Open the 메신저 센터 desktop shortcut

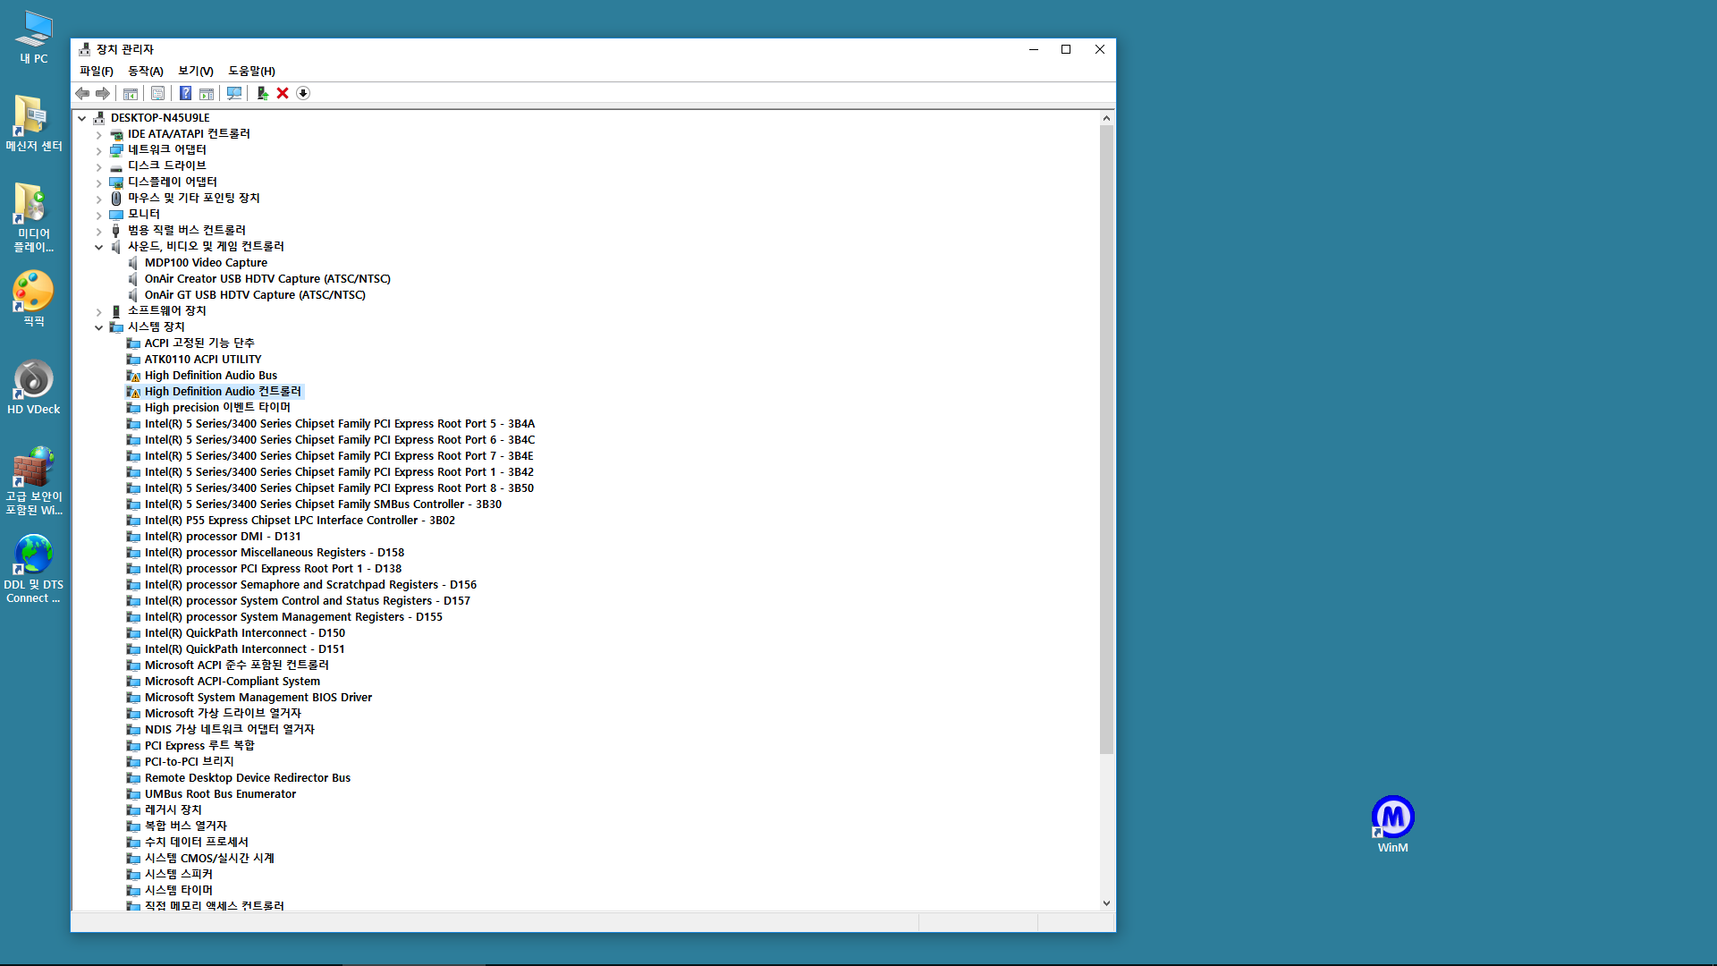tap(34, 123)
